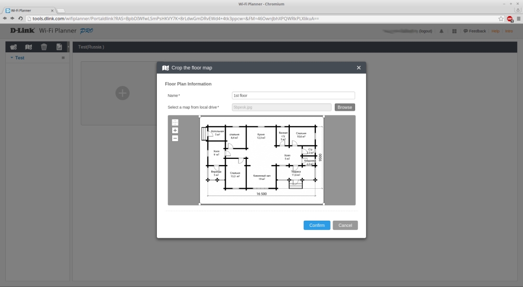Open the notifications bell
Screen dimensions: 523x287
click(441, 31)
